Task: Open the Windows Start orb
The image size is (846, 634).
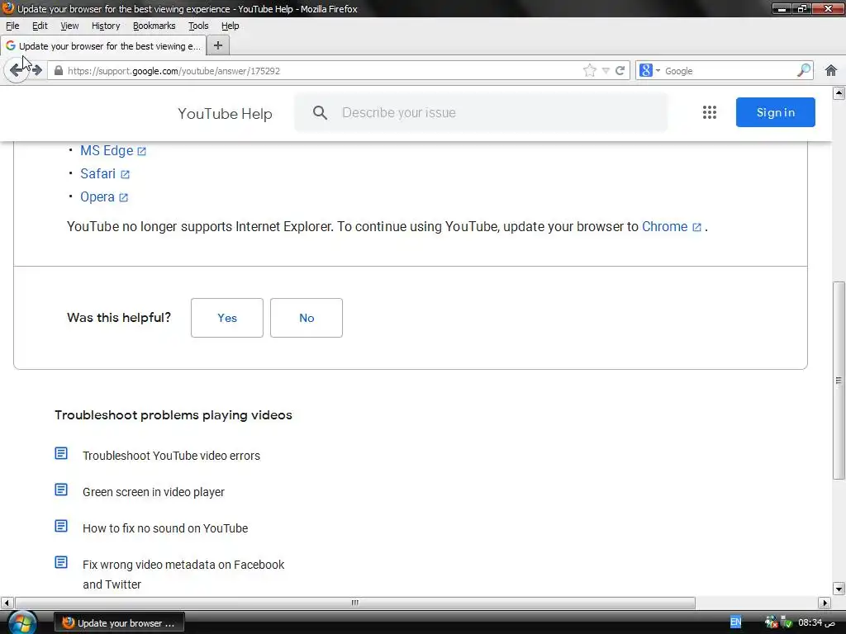Action: 21,622
